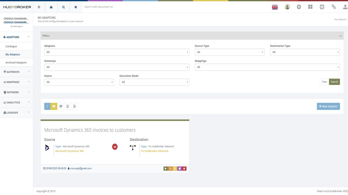Open the Catalogue menu item
This screenshot has width=348, height=195.
[11, 46]
